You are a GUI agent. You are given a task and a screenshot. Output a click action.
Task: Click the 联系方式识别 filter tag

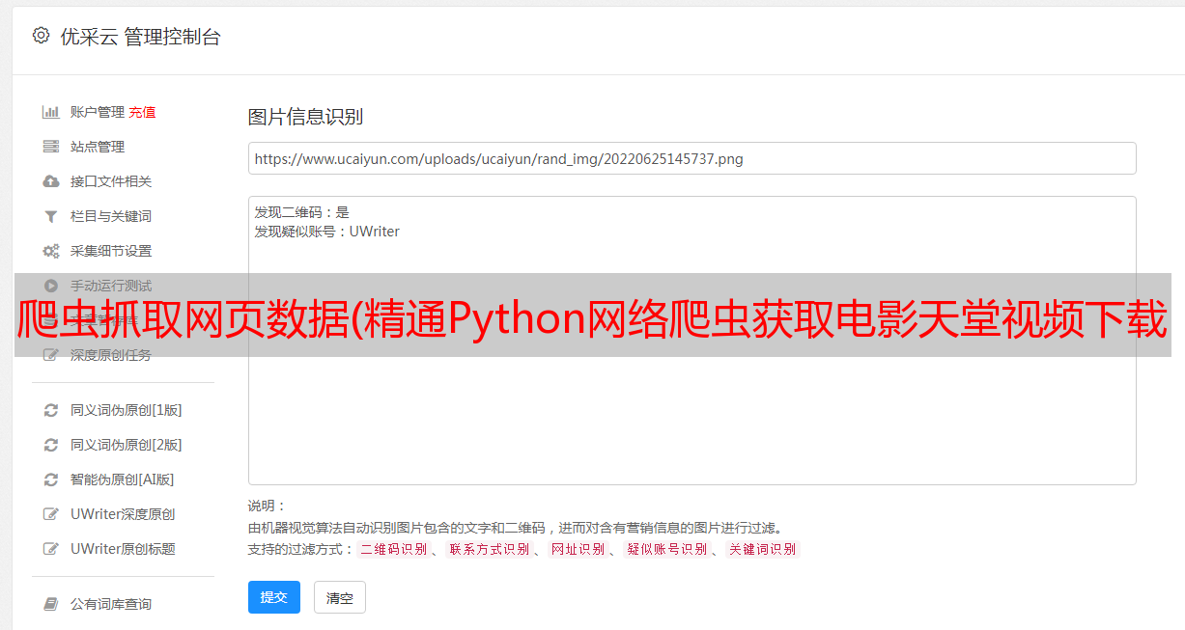pyautogui.click(x=489, y=549)
